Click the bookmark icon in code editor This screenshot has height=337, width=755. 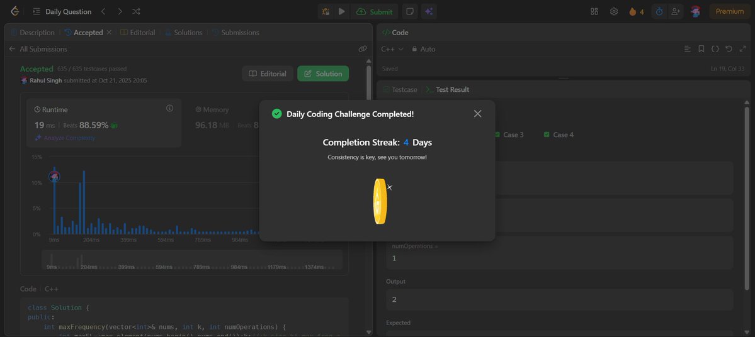coord(701,49)
